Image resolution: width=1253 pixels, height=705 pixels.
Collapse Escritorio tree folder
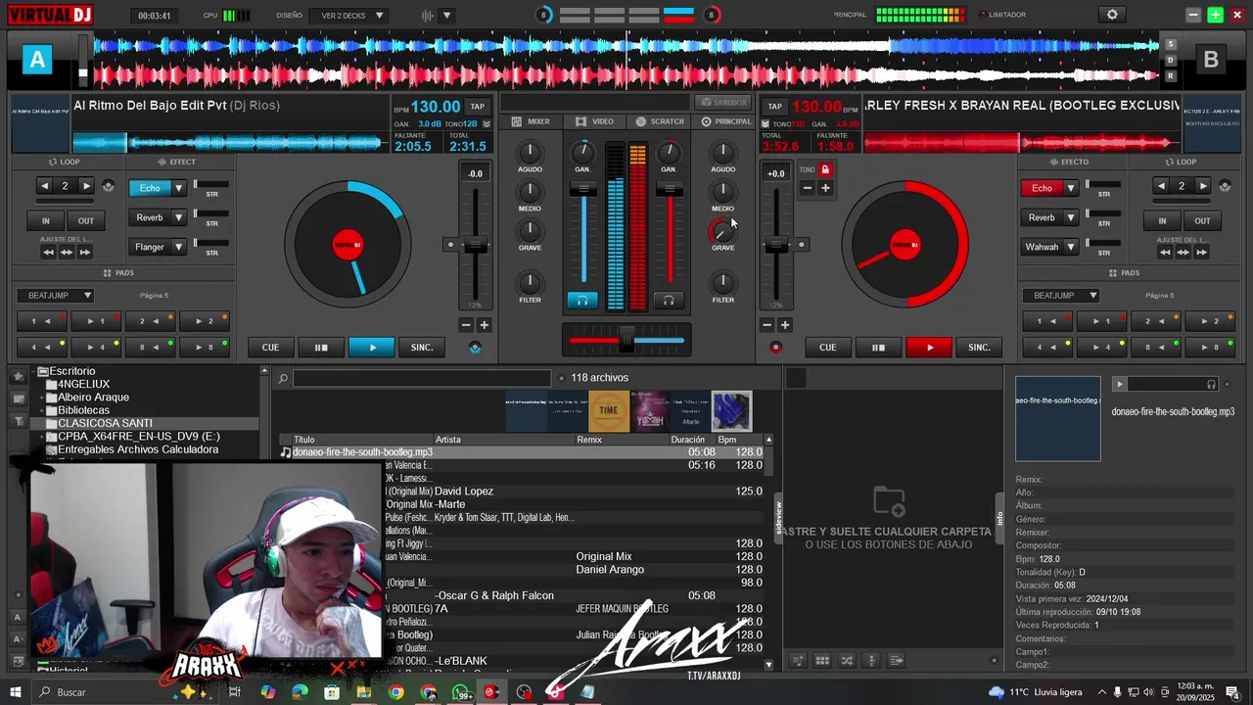coord(32,372)
